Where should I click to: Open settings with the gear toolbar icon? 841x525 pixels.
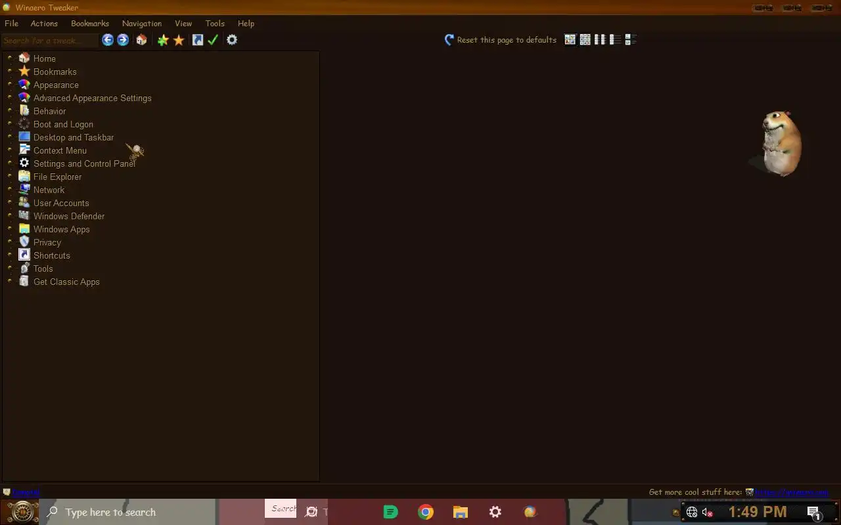pyautogui.click(x=232, y=40)
